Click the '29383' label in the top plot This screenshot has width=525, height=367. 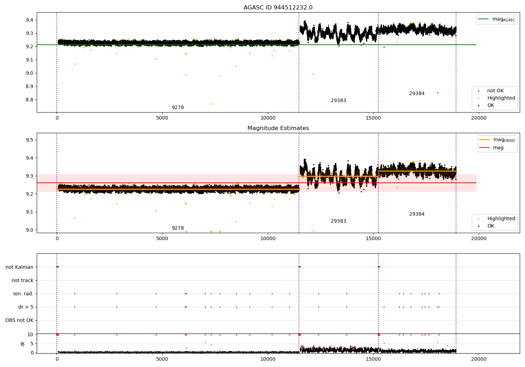tap(338, 101)
